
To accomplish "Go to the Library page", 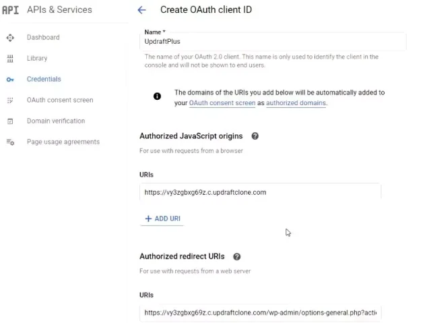I will pos(37,59).
